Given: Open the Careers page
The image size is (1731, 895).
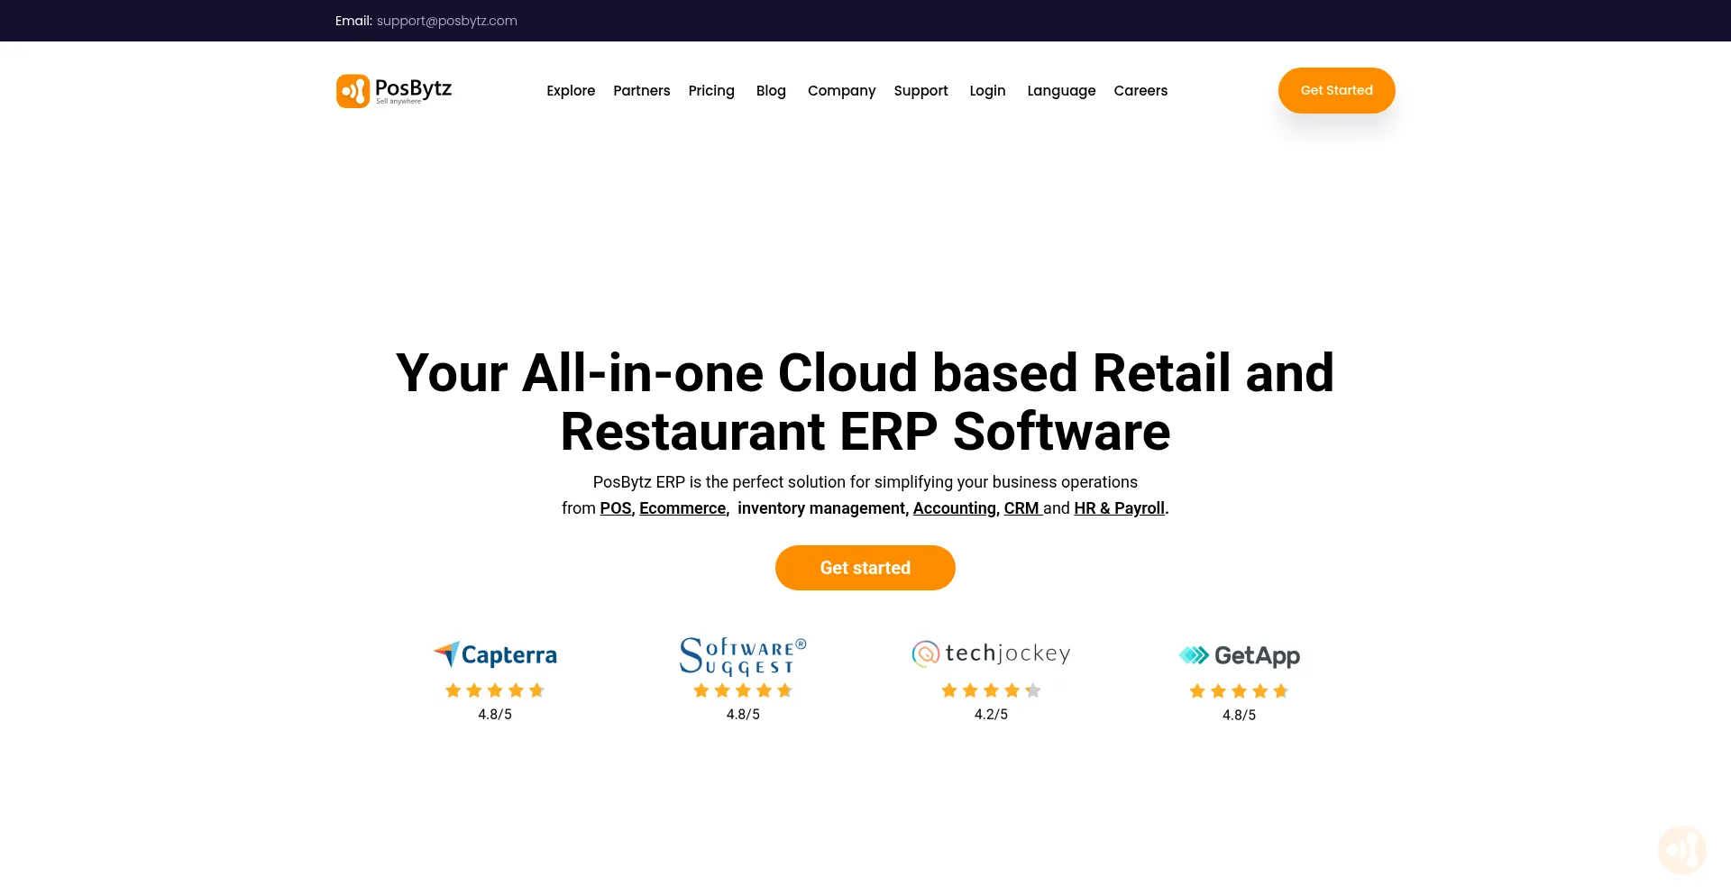Looking at the screenshot, I should point(1140,91).
